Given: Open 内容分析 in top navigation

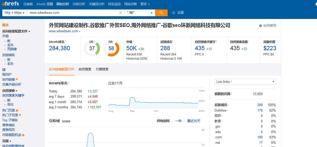Looking at the screenshot, I should [x=79, y=4].
